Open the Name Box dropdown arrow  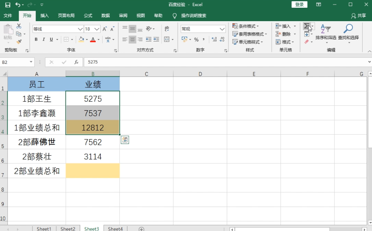(31, 62)
